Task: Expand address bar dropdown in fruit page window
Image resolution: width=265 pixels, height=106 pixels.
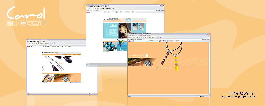Action: click(x=156, y=11)
